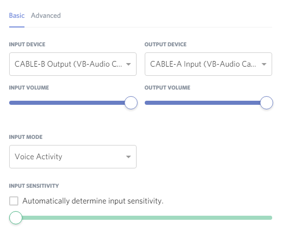
Task: Click the Input Volume slider handle
Action: (x=131, y=103)
